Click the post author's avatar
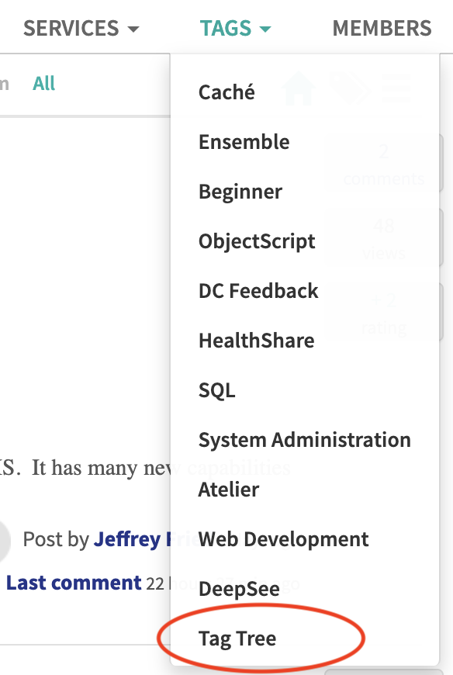This screenshot has height=675, width=453. tap(5, 540)
